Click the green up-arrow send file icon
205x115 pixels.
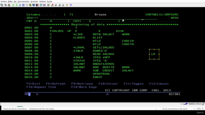coord(13,5)
